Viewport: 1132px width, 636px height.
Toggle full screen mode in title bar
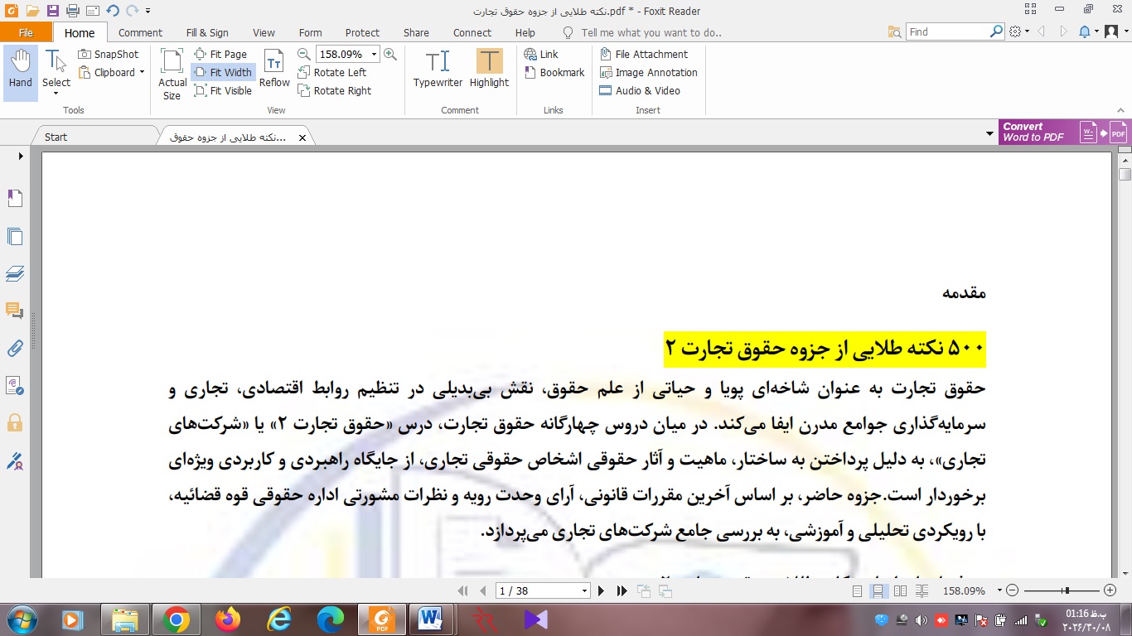(1030, 10)
